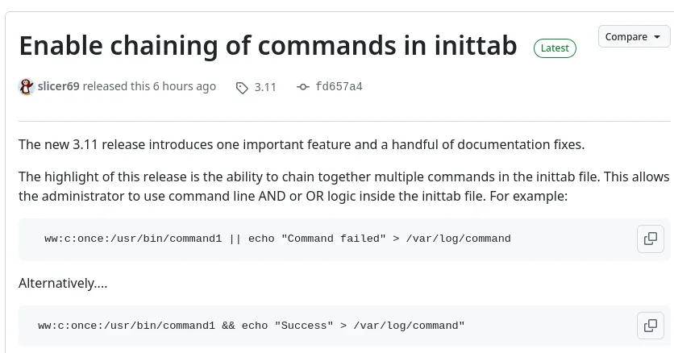Click the horizontal divider below release metadata
674x353 pixels.
tap(344, 121)
